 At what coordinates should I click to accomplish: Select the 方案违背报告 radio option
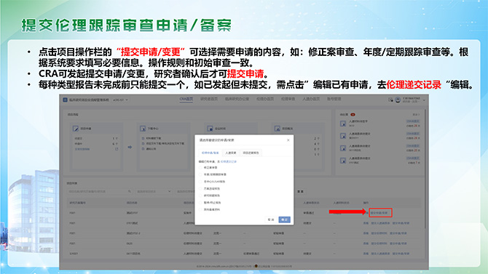201,188
